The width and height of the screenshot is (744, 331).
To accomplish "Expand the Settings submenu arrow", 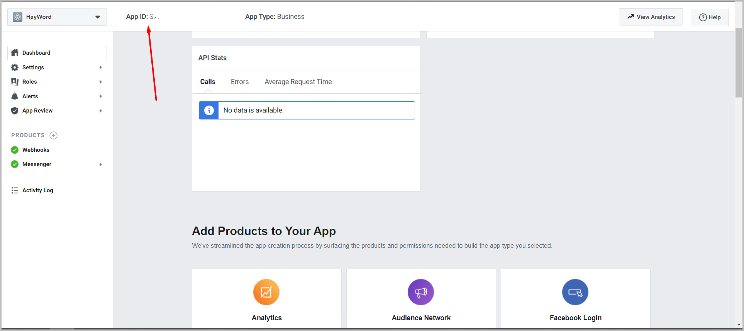I will (101, 67).
